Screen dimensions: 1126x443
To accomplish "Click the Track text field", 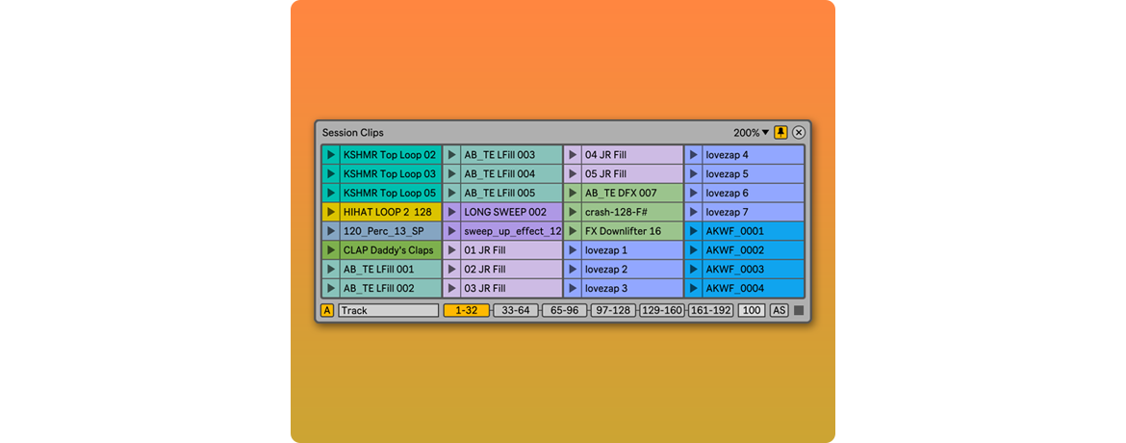I will [388, 311].
